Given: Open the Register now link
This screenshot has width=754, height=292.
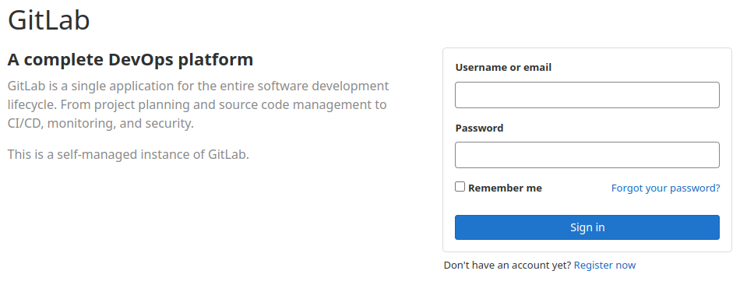Looking at the screenshot, I should [x=604, y=265].
